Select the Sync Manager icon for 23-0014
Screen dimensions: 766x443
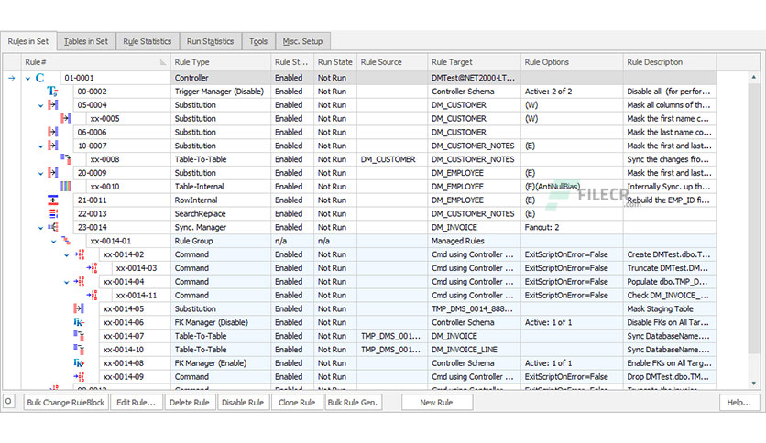[x=53, y=227]
